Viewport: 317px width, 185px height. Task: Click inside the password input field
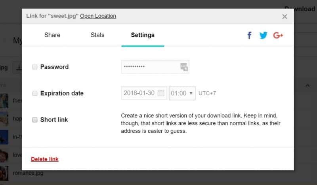click(x=151, y=67)
